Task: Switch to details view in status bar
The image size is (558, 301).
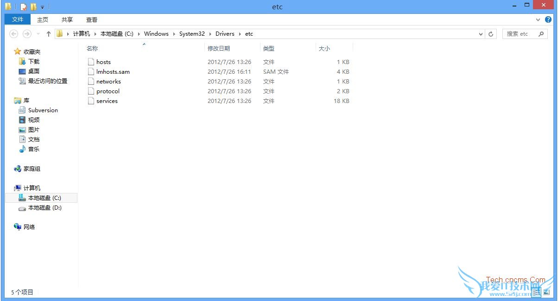Action: click(535, 292)
